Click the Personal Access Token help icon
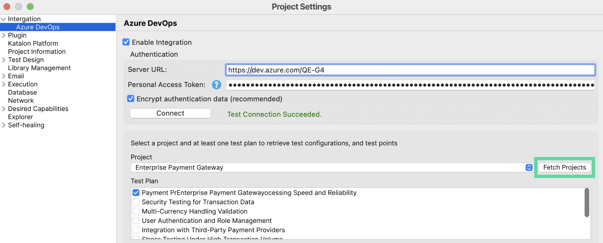The image size is (603, 243). coord(216,85)
